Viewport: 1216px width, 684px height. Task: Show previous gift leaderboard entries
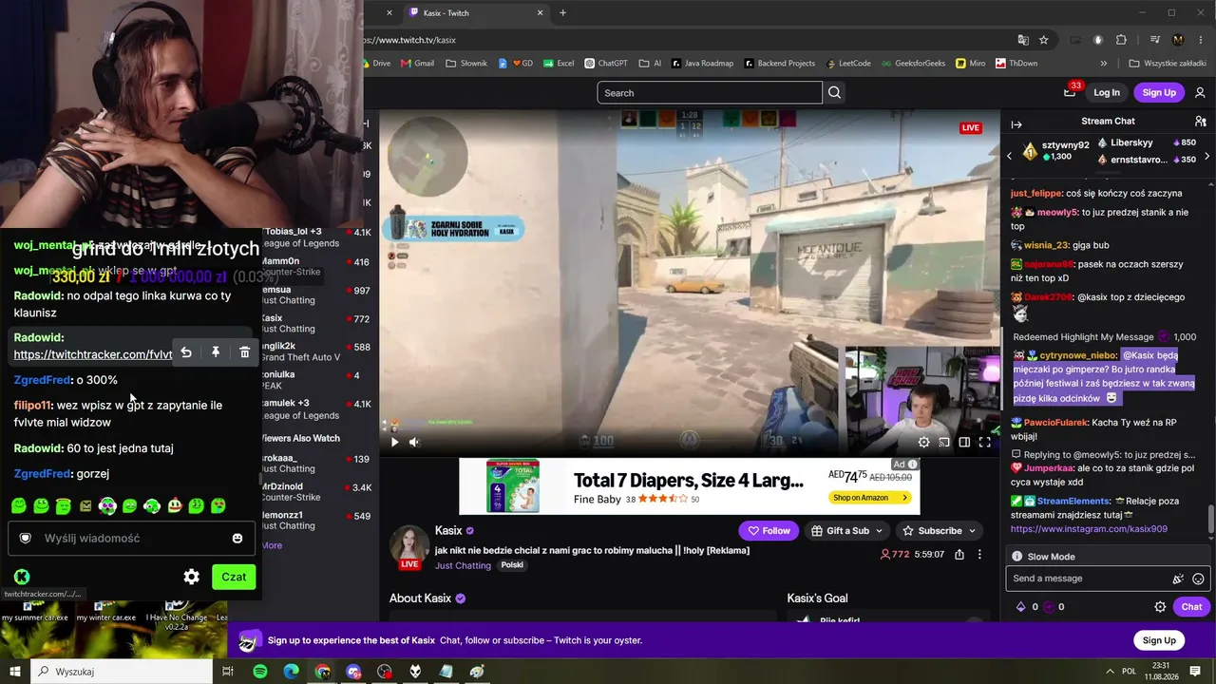click(x=1010, y=156)
